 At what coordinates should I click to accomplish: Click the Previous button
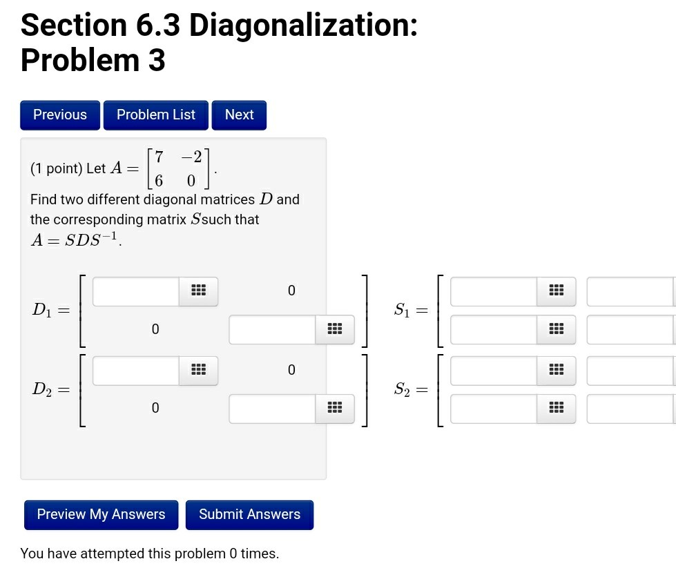(60, 115)
